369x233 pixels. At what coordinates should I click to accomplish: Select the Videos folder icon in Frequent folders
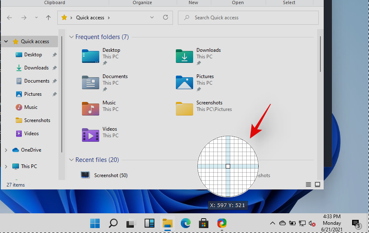click(x=90, y=135)
